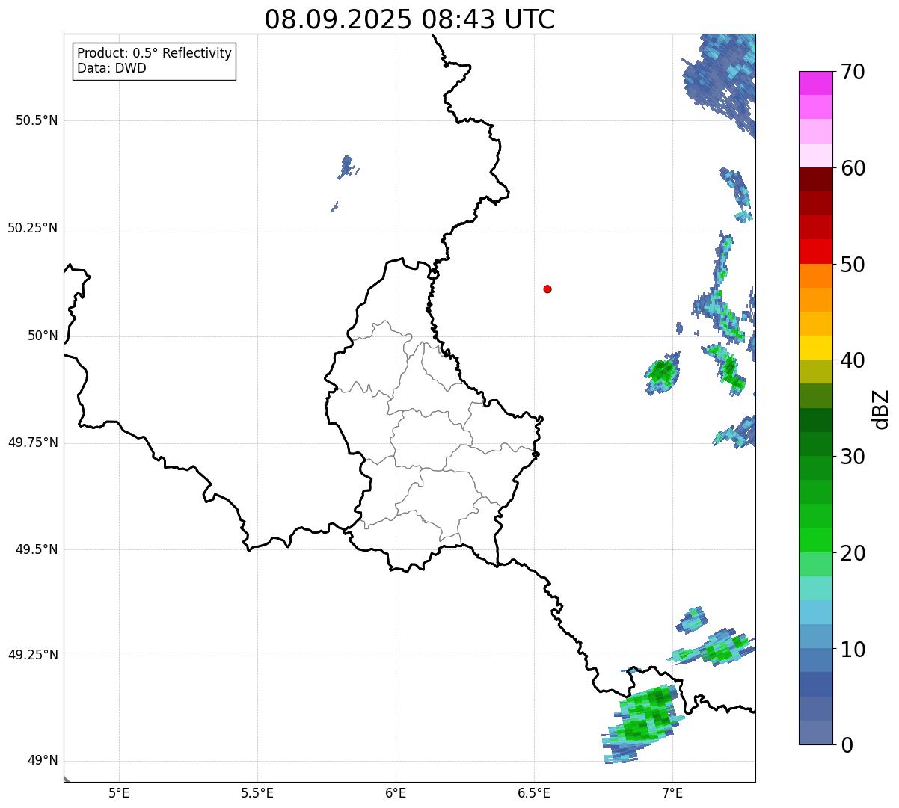
Task: Click the 50 tick label on colorbar
Action: tap(853, 265)
